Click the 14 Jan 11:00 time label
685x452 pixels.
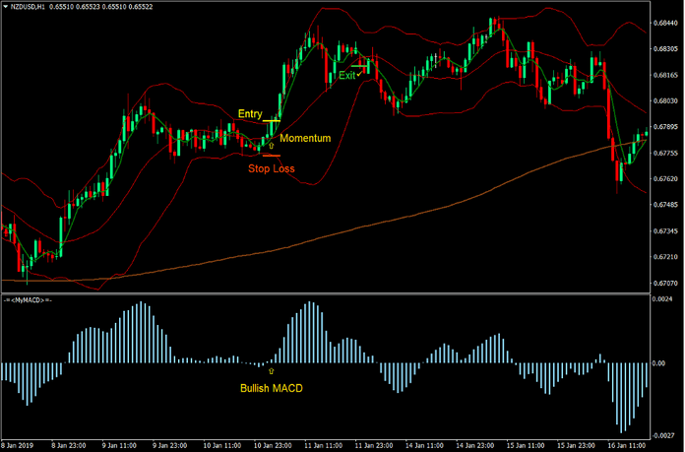(424, 445)
